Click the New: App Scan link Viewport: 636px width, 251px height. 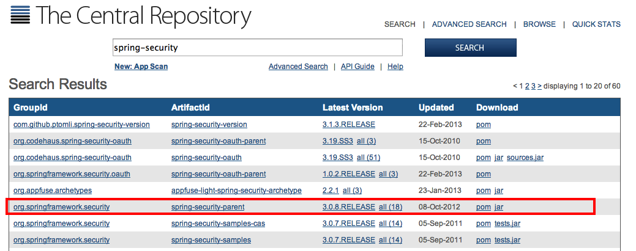coord(141,67)
